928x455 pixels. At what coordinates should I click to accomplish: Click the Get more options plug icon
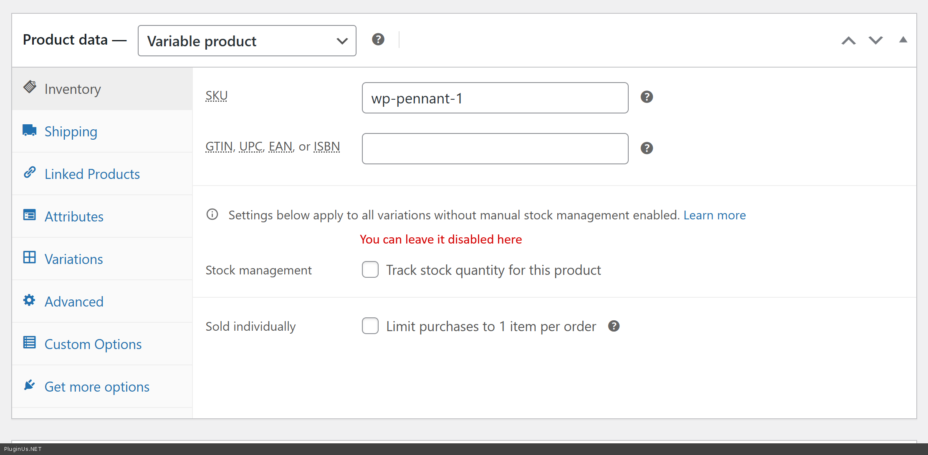tap(29, 385)
